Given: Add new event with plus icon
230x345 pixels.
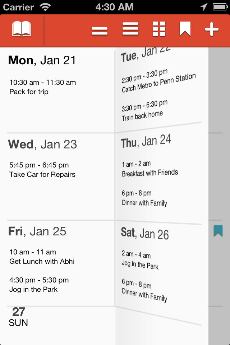Looking at the screenshot, I should click(212, 29).
